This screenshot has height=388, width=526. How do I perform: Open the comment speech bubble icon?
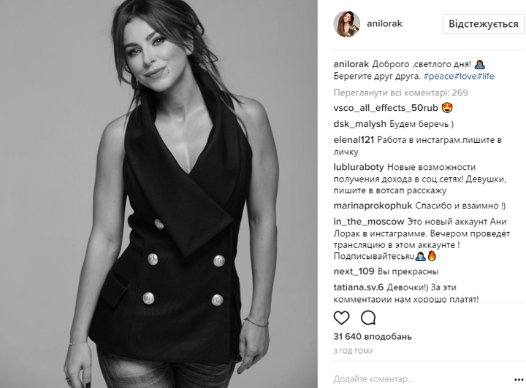[x=368, y=318]
